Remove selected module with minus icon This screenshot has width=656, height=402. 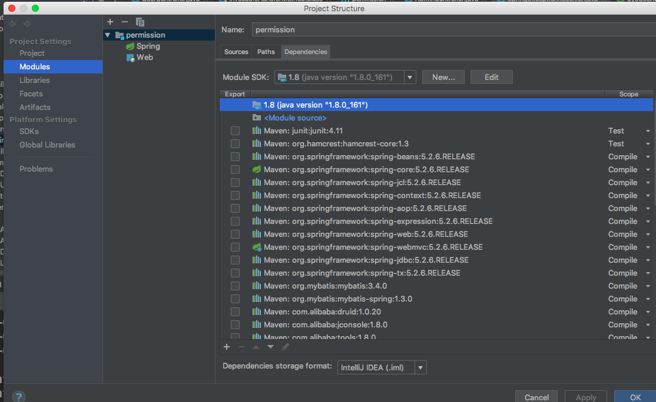point(125,22)
